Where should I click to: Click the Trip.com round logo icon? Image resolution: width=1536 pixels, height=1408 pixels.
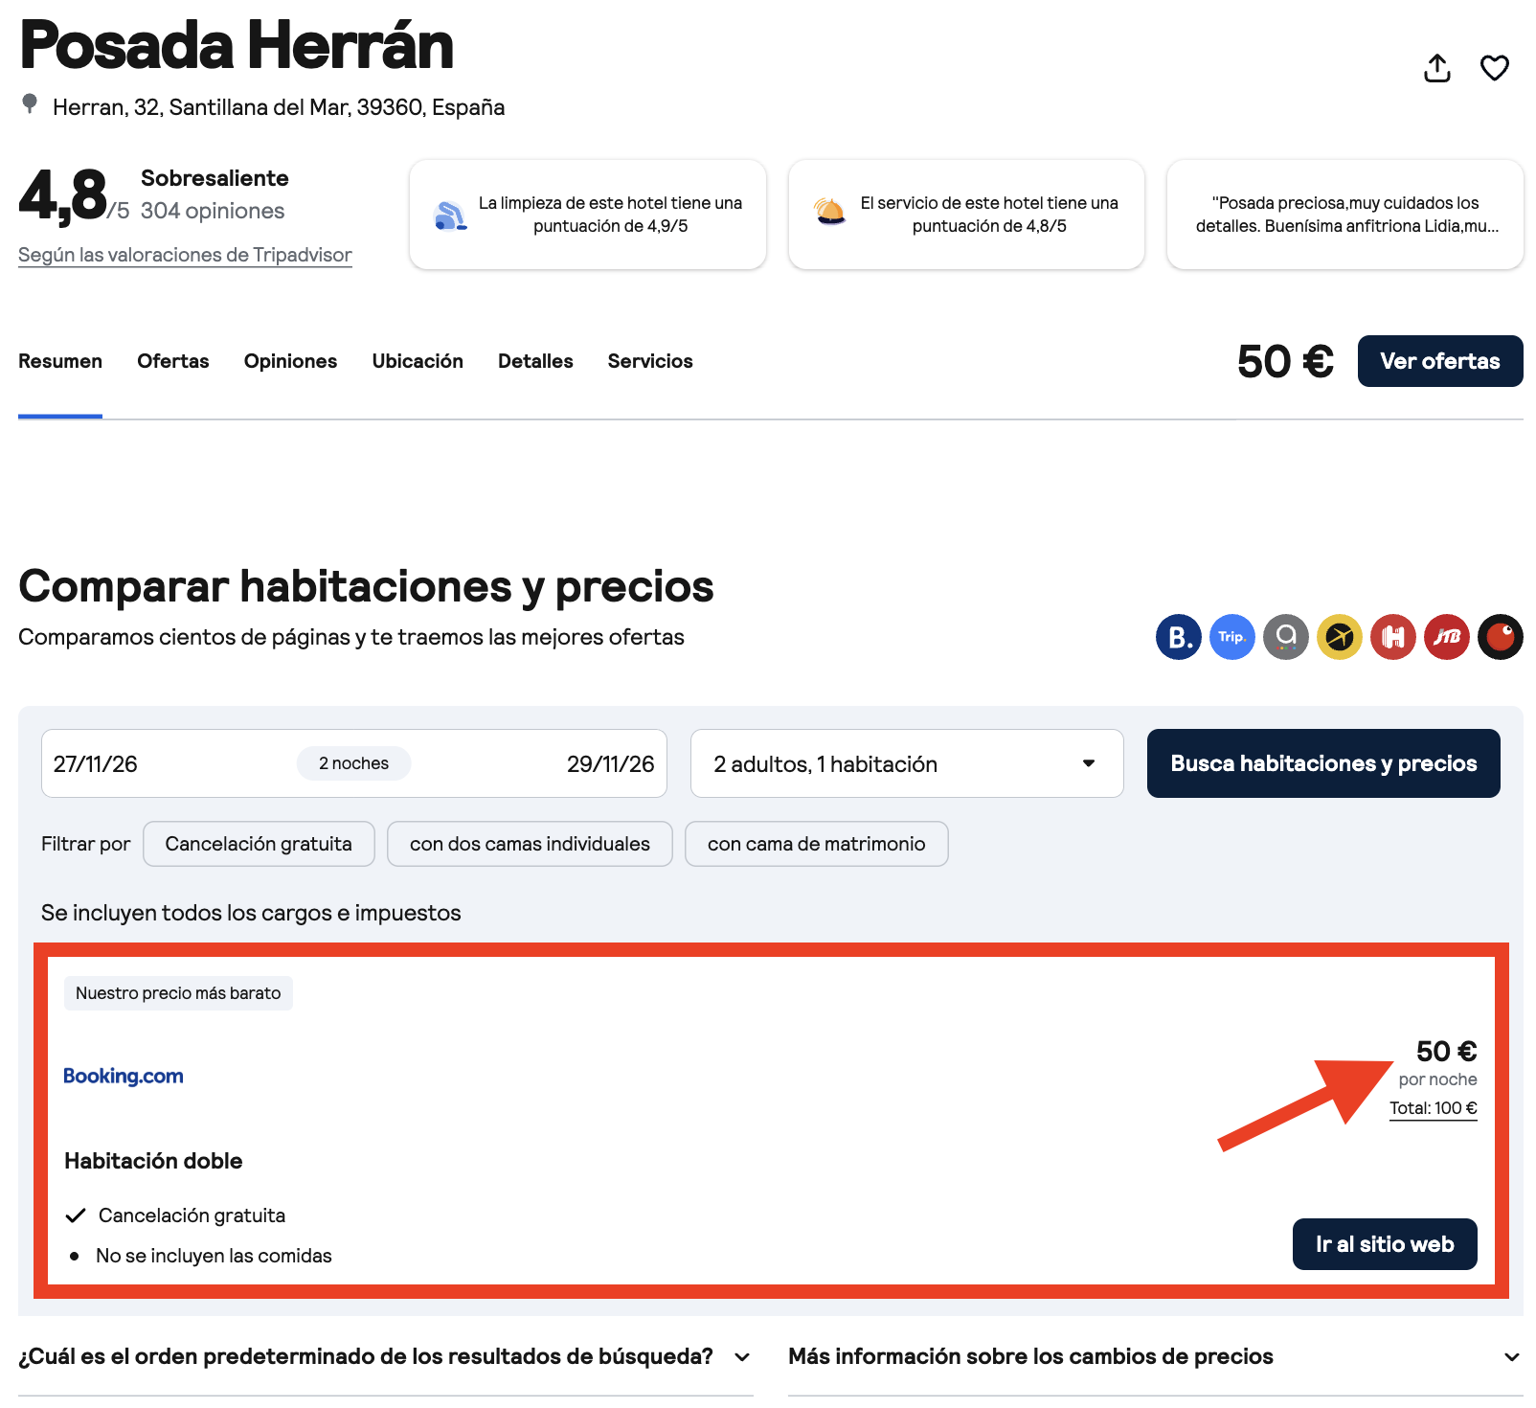[1232, 637]
